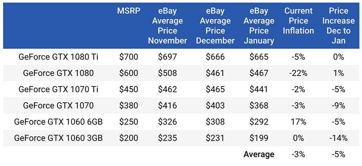The height and width of the screenshot is (166, 362).
Task: Click the GeForce GTX 1060 3GB row label
Action: click(x=58, y=138)
